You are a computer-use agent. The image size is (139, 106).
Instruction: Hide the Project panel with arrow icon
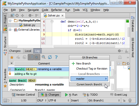[x=37, y=15]
